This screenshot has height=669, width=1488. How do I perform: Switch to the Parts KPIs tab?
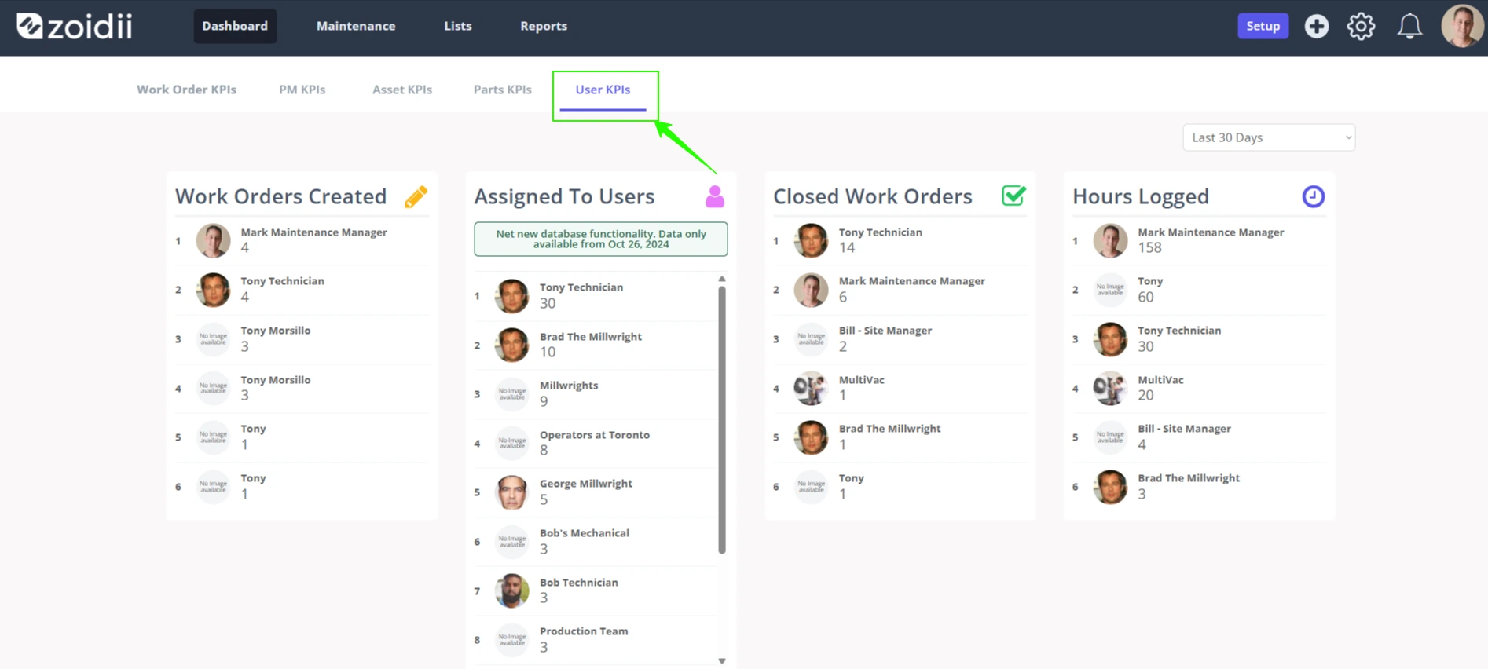(x=503, y=90)
